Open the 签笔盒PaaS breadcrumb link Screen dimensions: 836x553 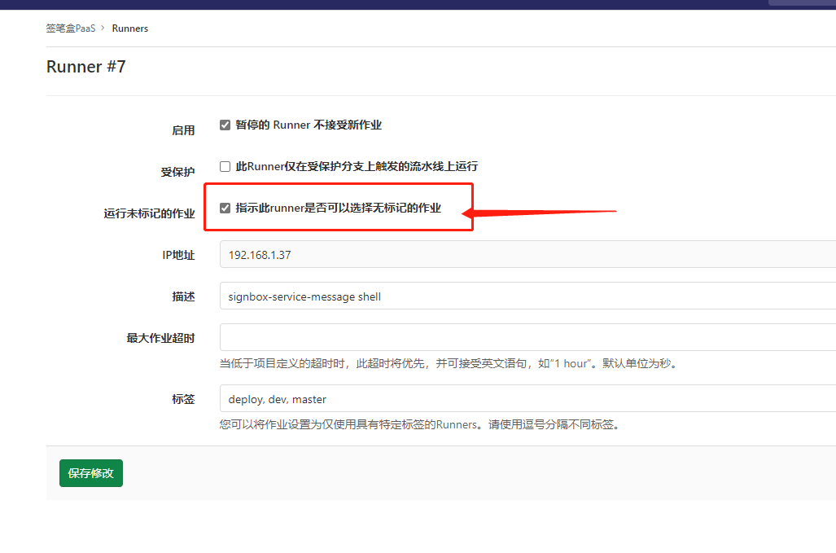point(70,29)
